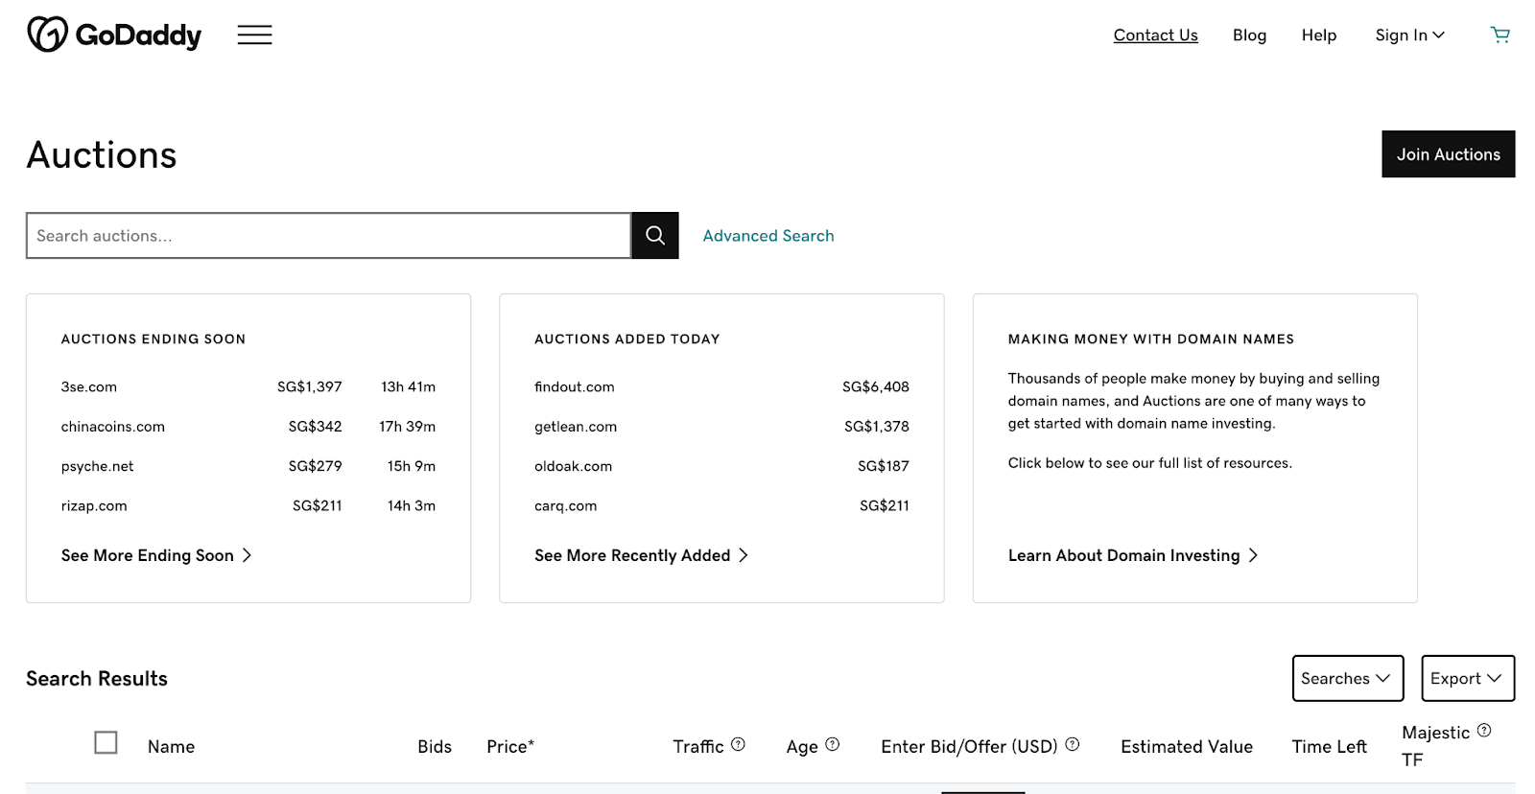The width and height of the screenshot is (1535, 794).
Task: Click the SG$1,378 price for getlean.com
Action: [877, 427]
